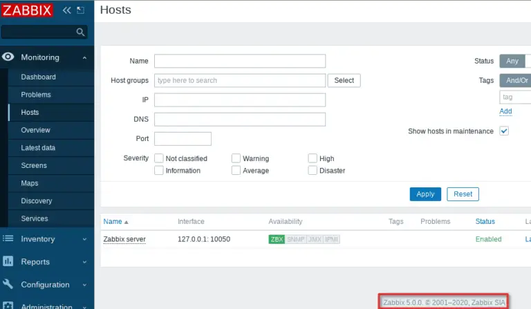531x309 pixels.
Task: Click the hide sidebar icon beside the collapse chevrons
Action: coord(81,10)
